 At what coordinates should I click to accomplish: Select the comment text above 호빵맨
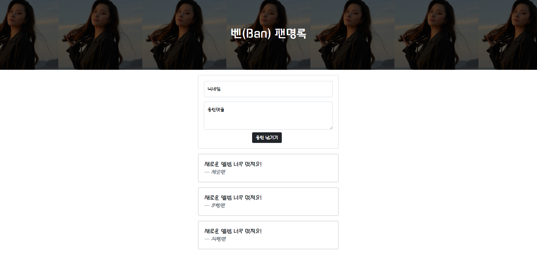tap(233, 198)
